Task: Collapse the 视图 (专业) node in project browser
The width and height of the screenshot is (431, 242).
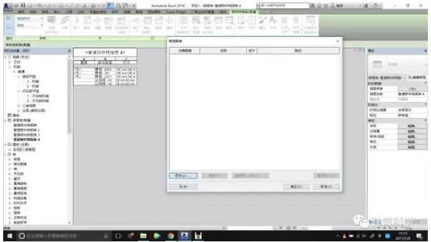Action: (6, 57)
